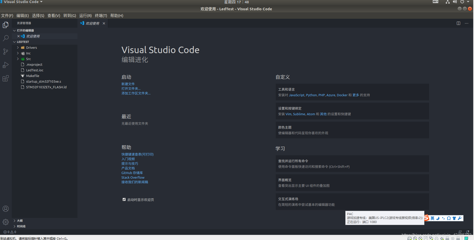Screen dimensions: 474x240
Task: Open the 运行(R) menu
Action: point(85,16)
